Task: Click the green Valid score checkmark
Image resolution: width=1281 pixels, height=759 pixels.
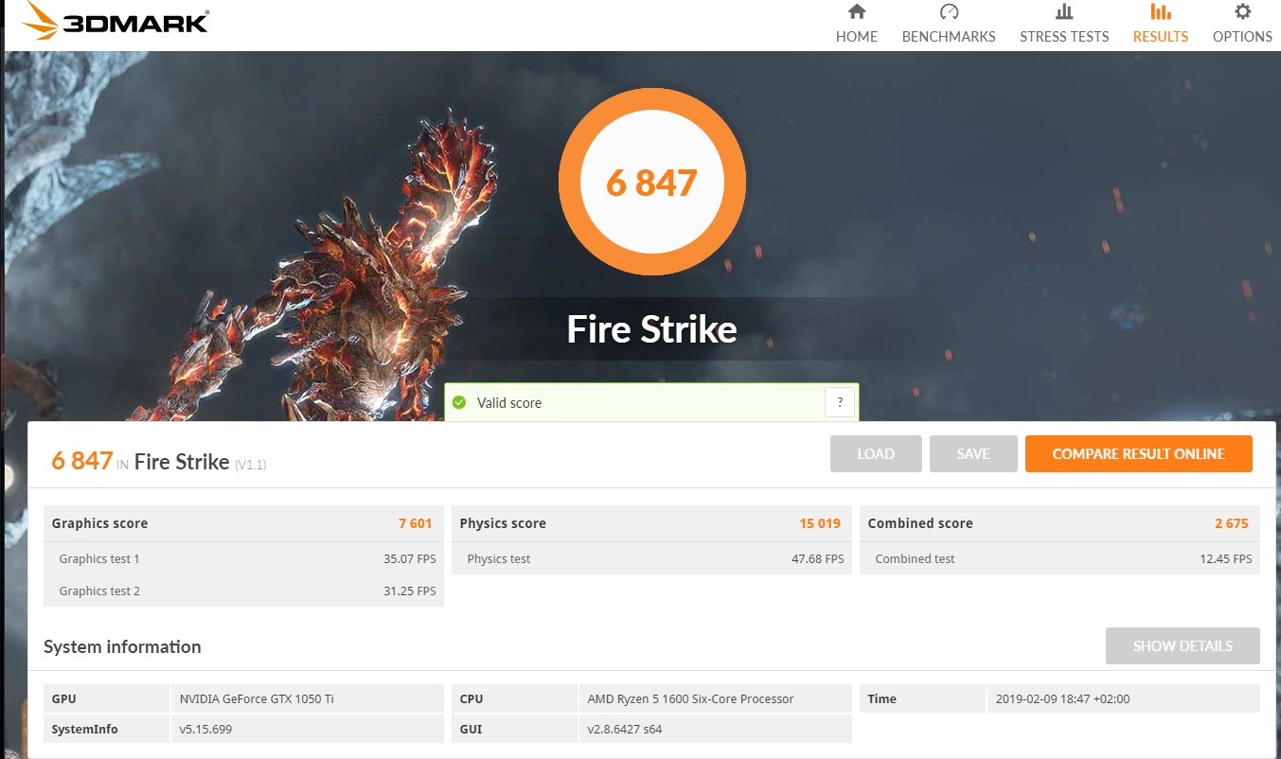Action: pos(459,403)
